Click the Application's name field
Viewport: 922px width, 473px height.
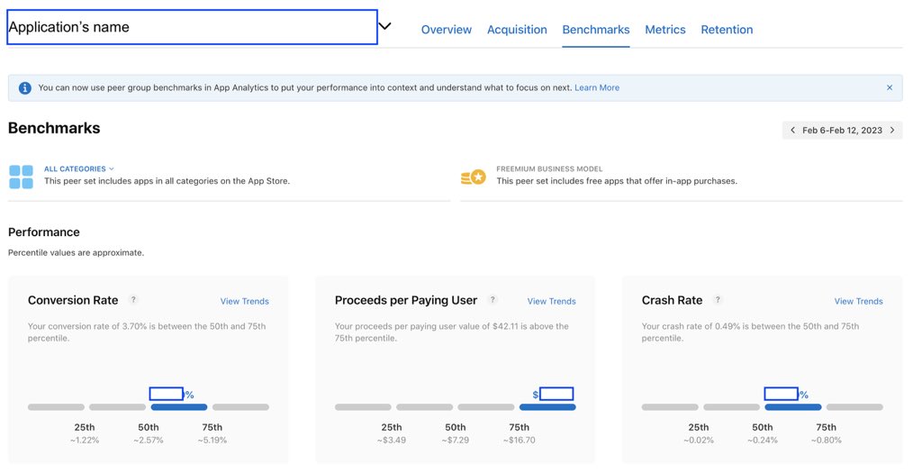[193, 27]
